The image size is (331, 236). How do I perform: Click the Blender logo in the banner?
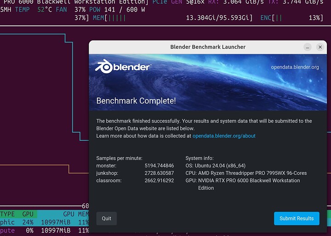pos(123,67)
